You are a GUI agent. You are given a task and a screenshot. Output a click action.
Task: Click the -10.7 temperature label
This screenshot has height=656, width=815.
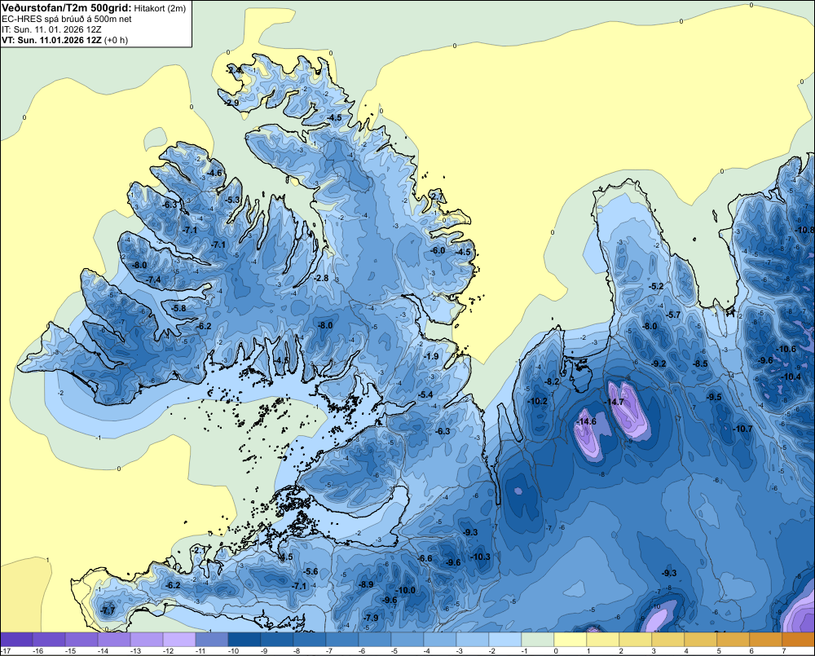(742, 429)
